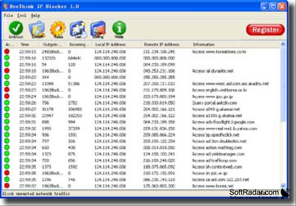Sort by the Incoming column header
The height and width of the screenshot is (206, 296).
(x=78, y=44)
